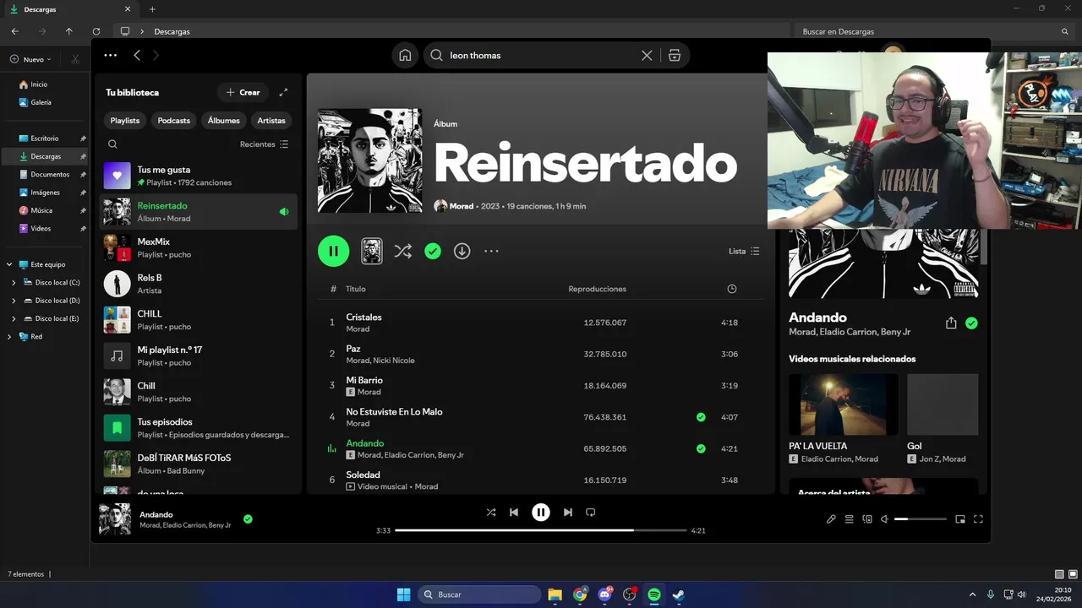Open the Lista view dropdown

(744, 251)
